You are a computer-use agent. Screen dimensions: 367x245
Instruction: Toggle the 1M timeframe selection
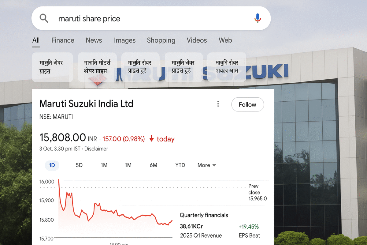(104, 165)
